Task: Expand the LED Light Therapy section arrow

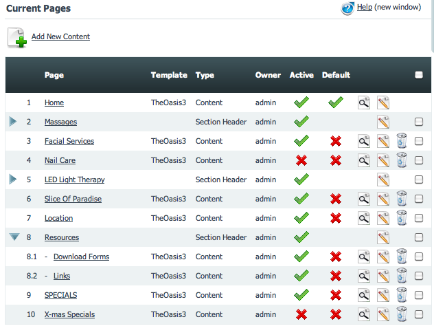Action: pyautogui.click(x=13, y=179)
